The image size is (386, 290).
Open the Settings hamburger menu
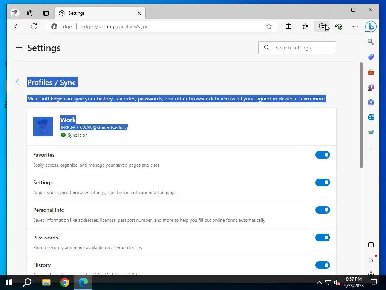click(x=19, y=47)
